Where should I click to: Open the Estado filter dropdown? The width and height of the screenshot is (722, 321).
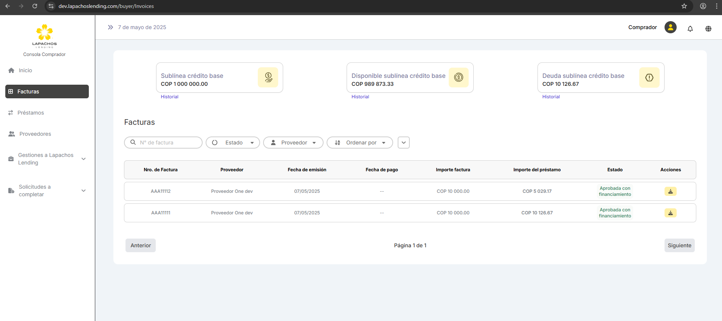point(232,143)
